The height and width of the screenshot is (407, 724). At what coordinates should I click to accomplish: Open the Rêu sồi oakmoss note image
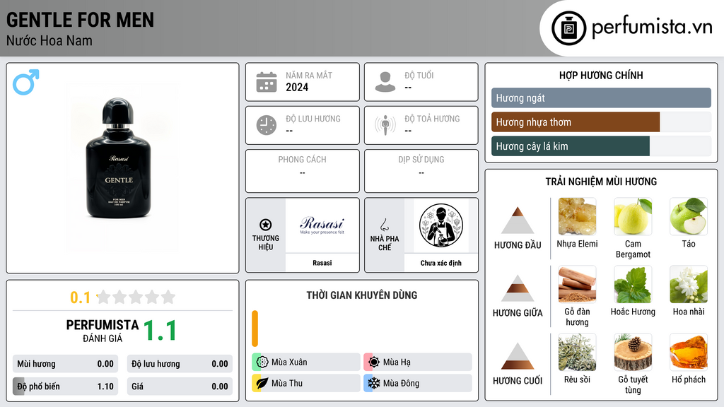[x=577, y=352]
